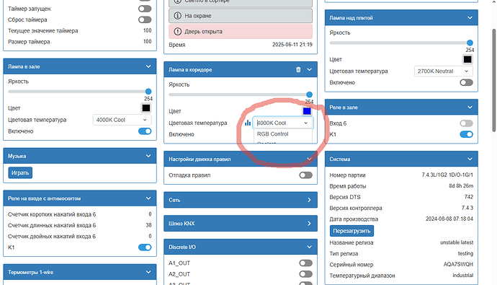
Task: Open the На охране status row
Action: click(241, 16)
